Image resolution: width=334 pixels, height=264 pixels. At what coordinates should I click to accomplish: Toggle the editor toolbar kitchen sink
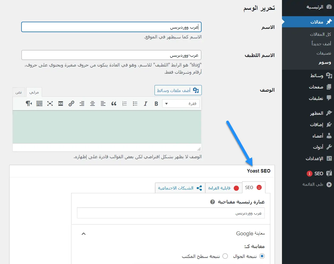39,104
